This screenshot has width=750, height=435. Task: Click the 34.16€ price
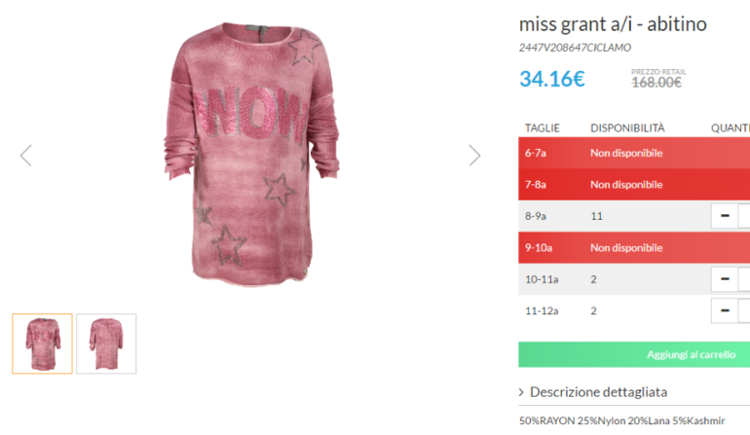pos(552,80)
